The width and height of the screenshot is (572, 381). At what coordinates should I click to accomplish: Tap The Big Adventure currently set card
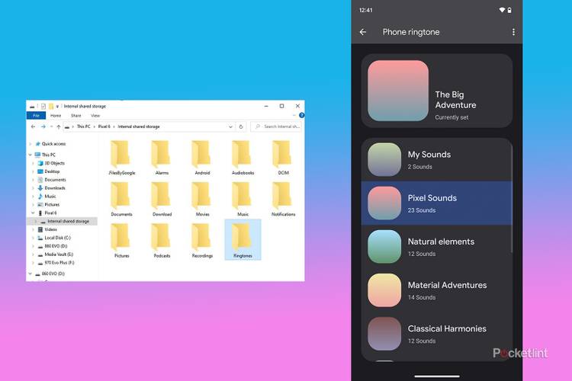click(x=437, y=91)
